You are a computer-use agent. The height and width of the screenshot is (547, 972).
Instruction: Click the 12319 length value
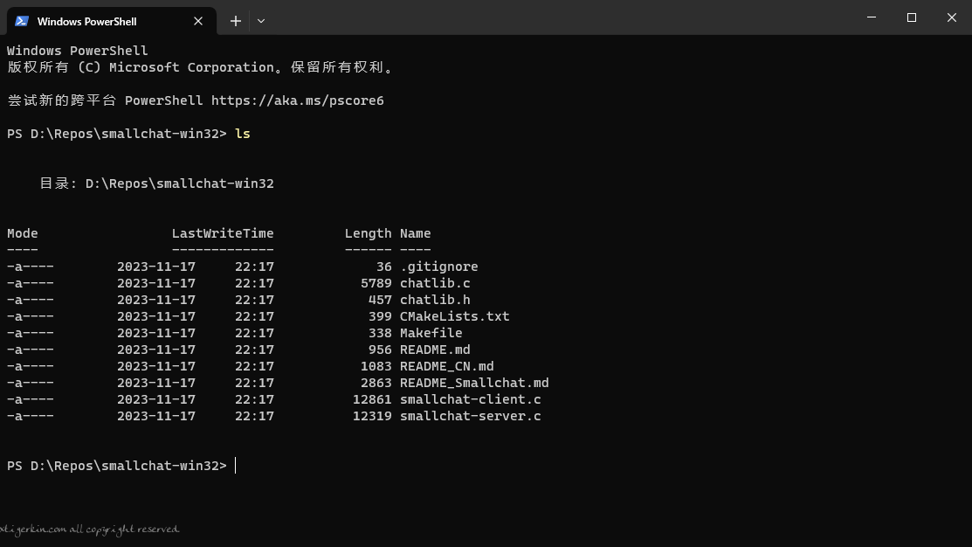(372, 416)
